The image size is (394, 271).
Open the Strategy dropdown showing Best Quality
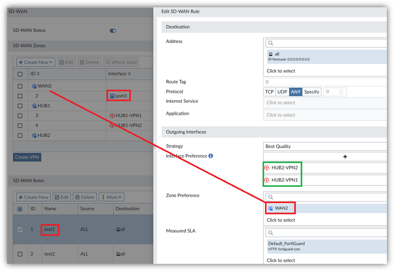coord(325,146)
